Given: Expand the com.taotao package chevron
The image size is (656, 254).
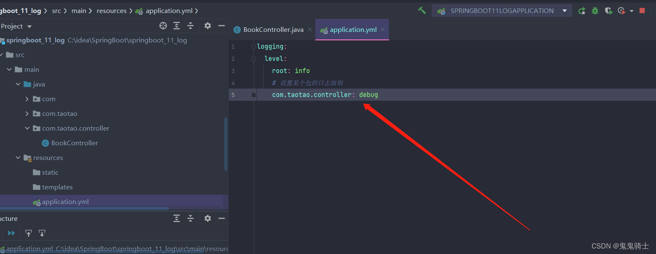Looking at the screenshot, I should coord(27,114).
